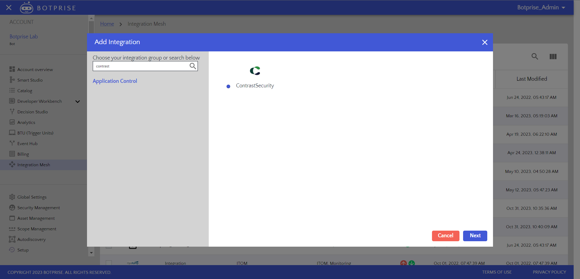Viewport: 580px width, 279px height.
Task: Cancel adding the integration
Action: [x=446, y=236]
